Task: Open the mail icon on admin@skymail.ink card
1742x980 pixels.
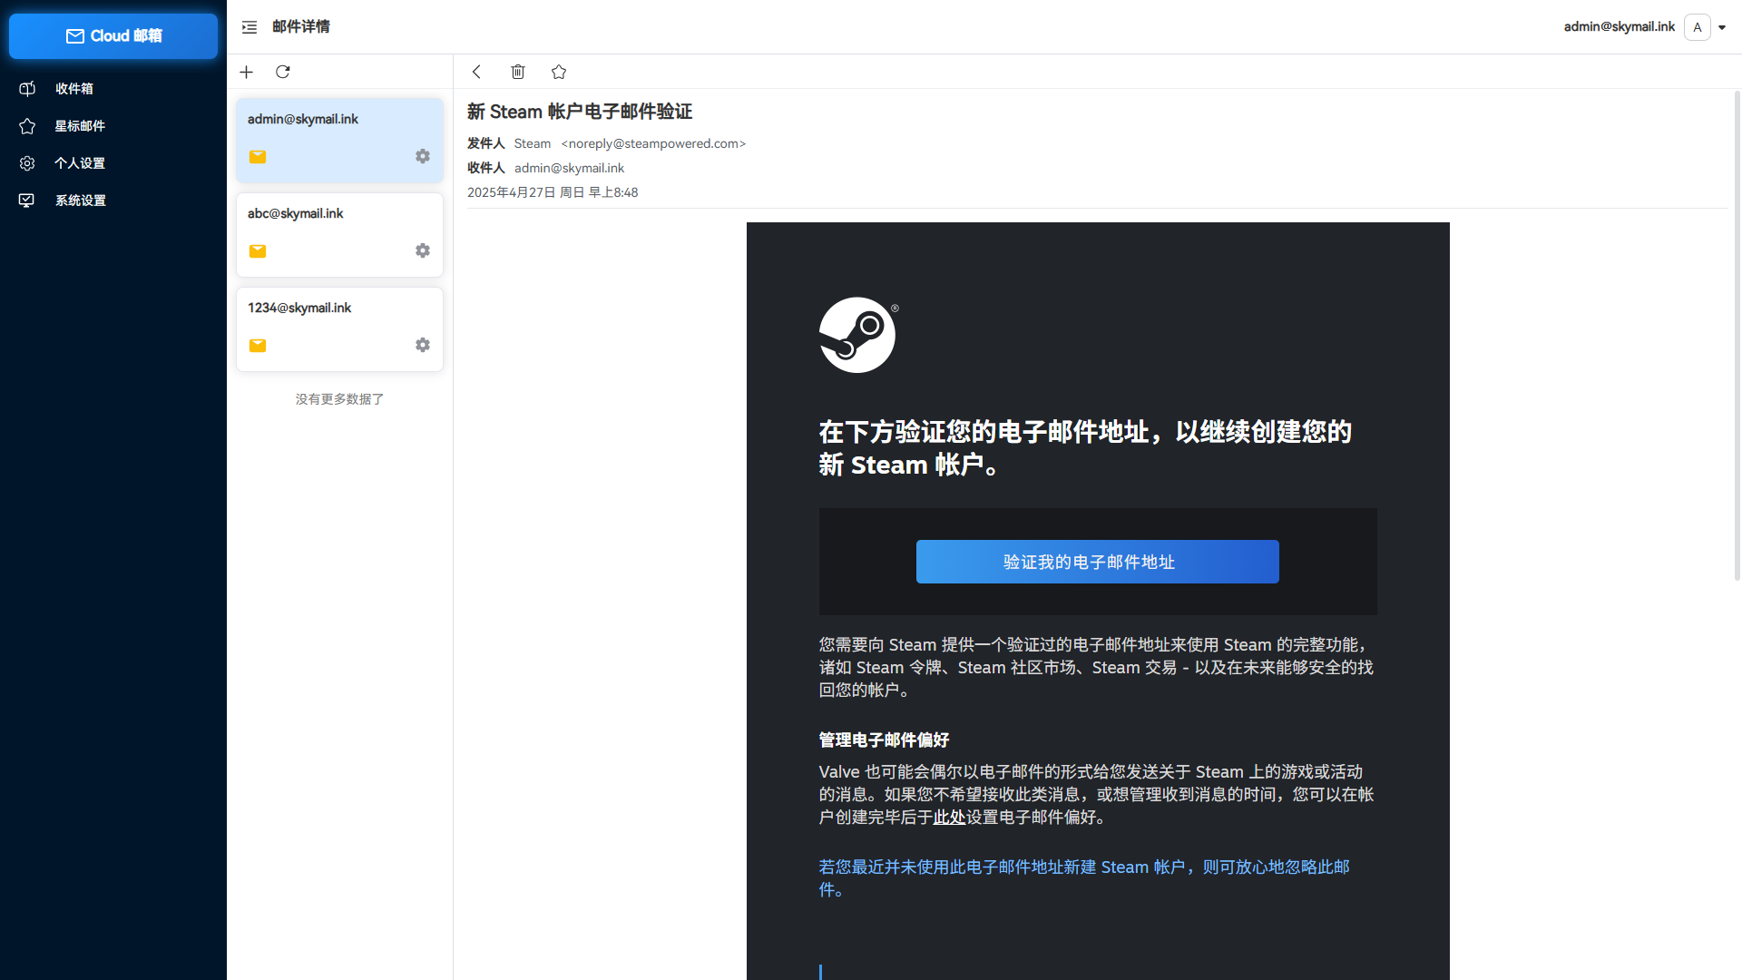Action: click(x=258, y=157)
